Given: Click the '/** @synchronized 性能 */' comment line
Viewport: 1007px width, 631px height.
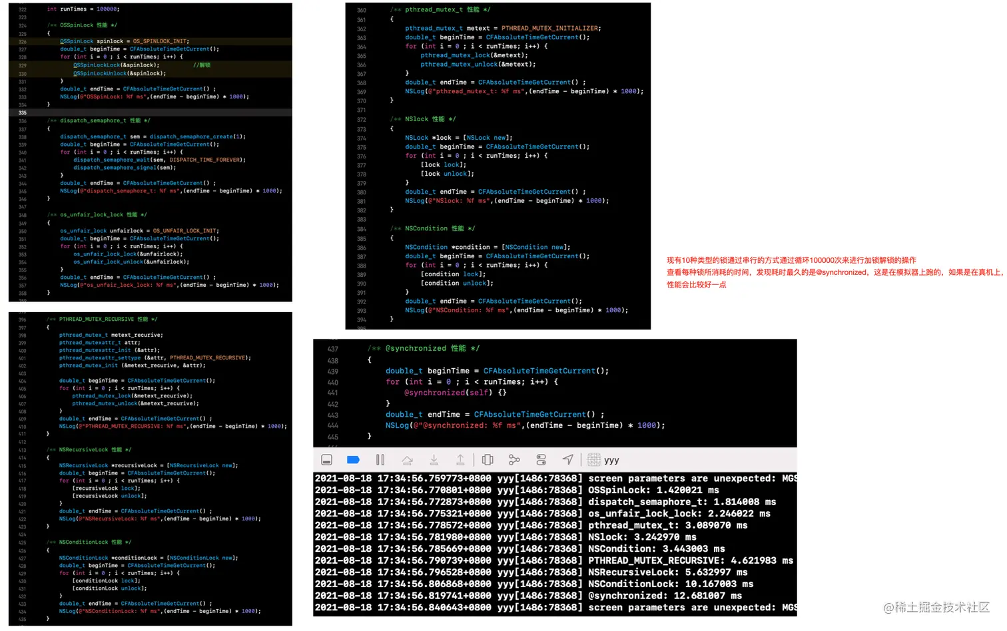Looking at the screenshot, I should coord(424,348).
